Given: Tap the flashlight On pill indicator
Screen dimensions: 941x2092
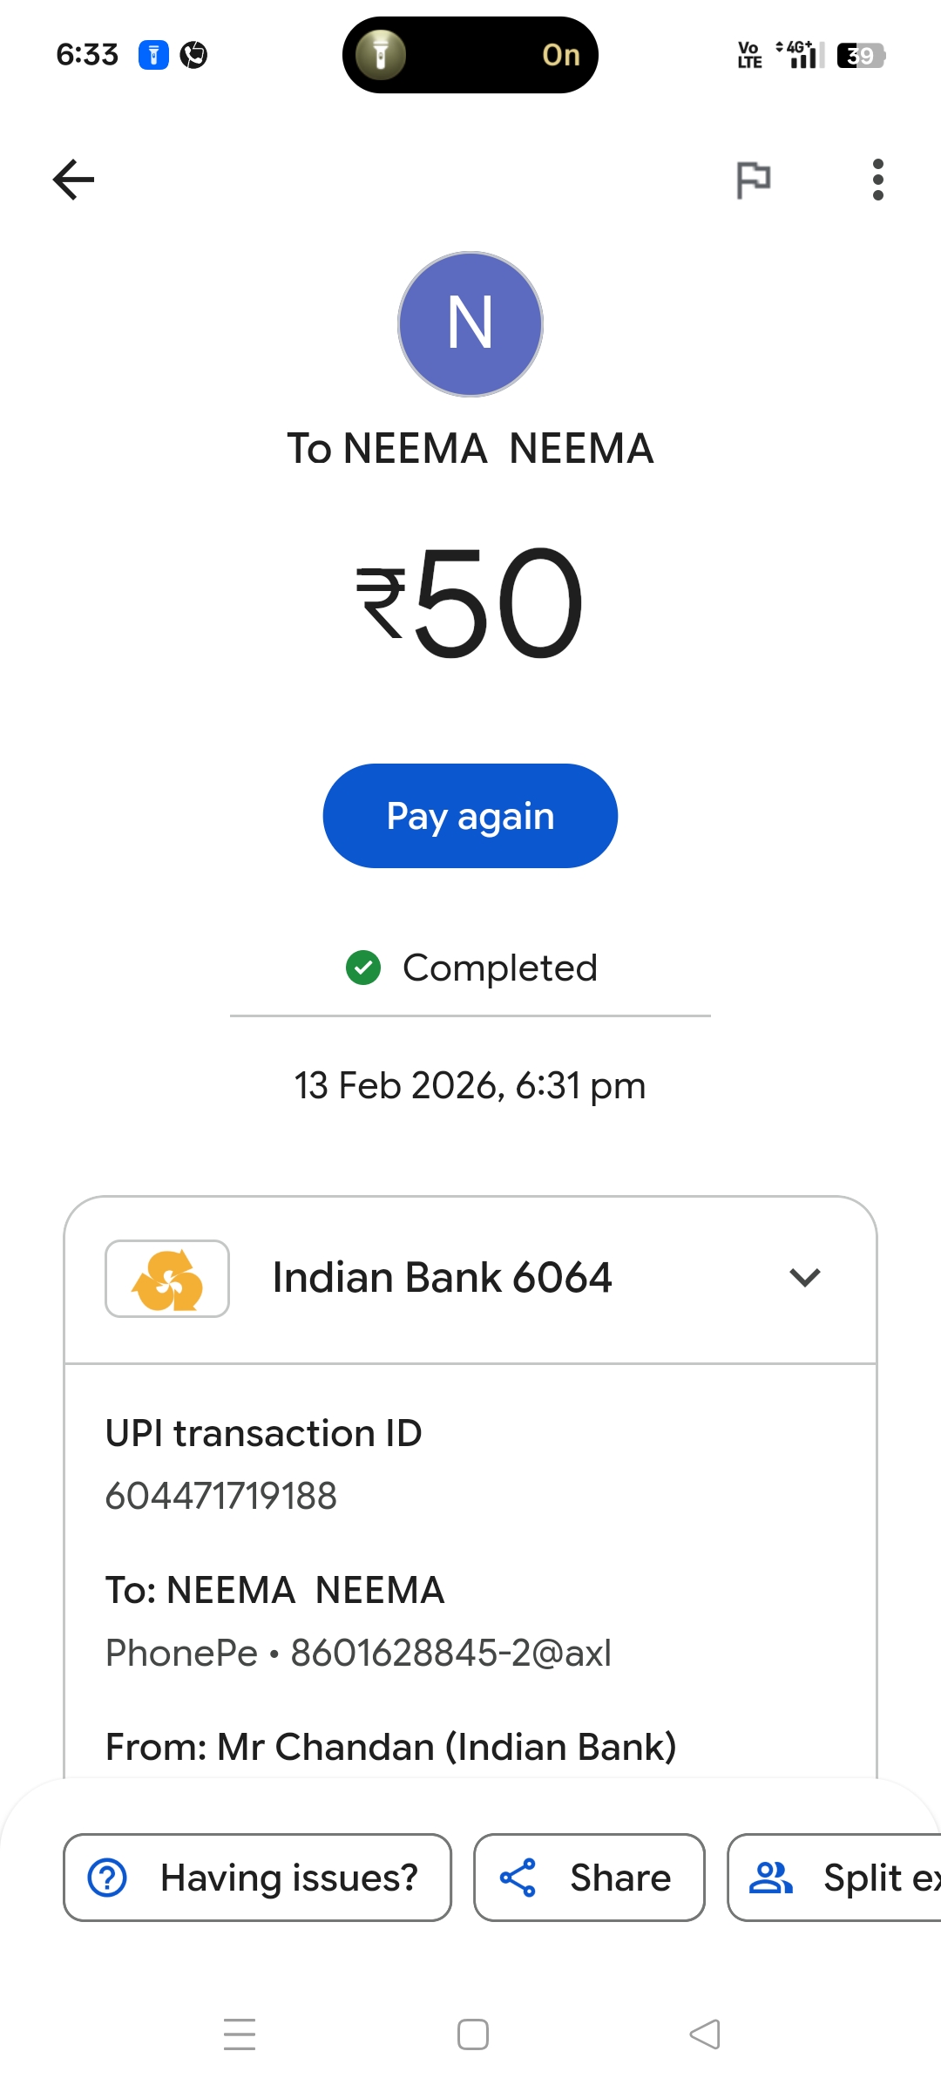Looking at the screenshot, I should pyautogui.click(x=470, y=55).
